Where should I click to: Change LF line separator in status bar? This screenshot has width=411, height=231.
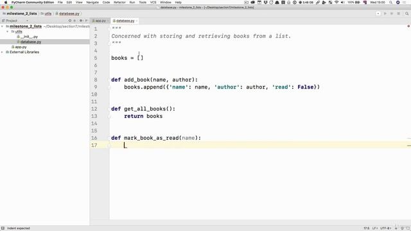pyautogui.click(x=375, y=228)
